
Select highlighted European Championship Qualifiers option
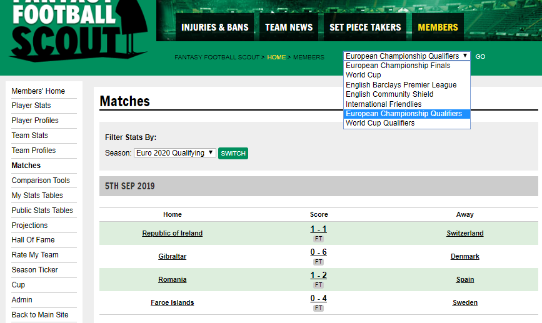[406, 114]
